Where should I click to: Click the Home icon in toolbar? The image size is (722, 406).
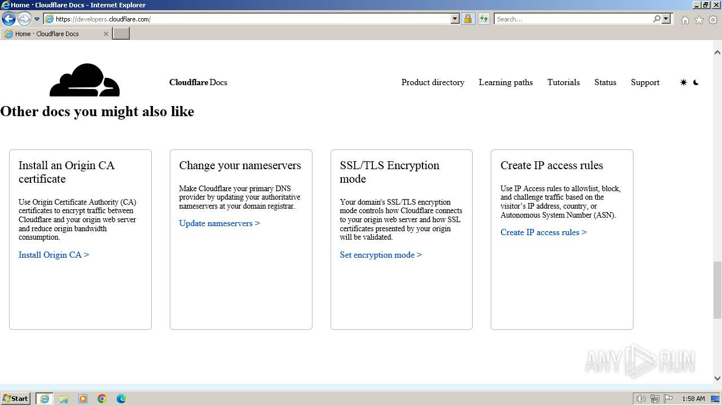685,20
